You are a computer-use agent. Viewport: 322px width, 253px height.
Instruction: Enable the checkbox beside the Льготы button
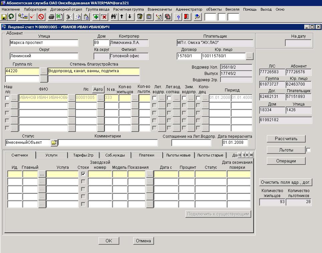(x=308, y=150)
